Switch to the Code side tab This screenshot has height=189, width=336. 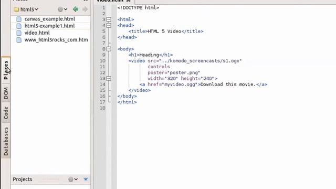pos(6,113)
